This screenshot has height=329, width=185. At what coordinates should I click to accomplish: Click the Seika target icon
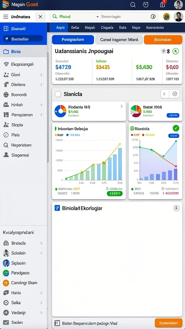coord(6,303)
